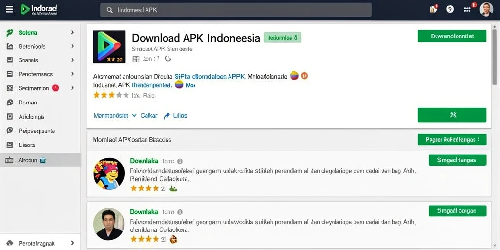Click the second review's green button
This screenshot has height=250, width=500.
coord(458,211)
